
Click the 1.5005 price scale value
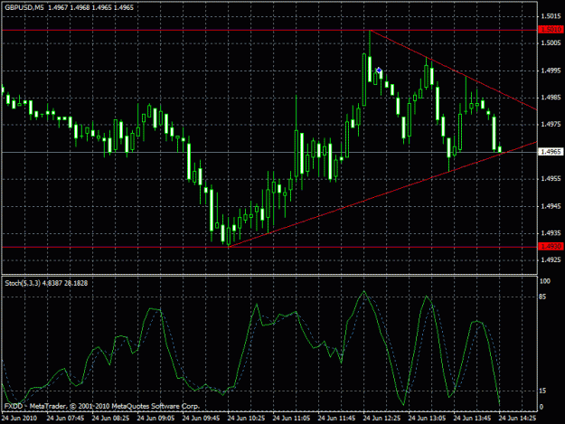tap(551, 42)
